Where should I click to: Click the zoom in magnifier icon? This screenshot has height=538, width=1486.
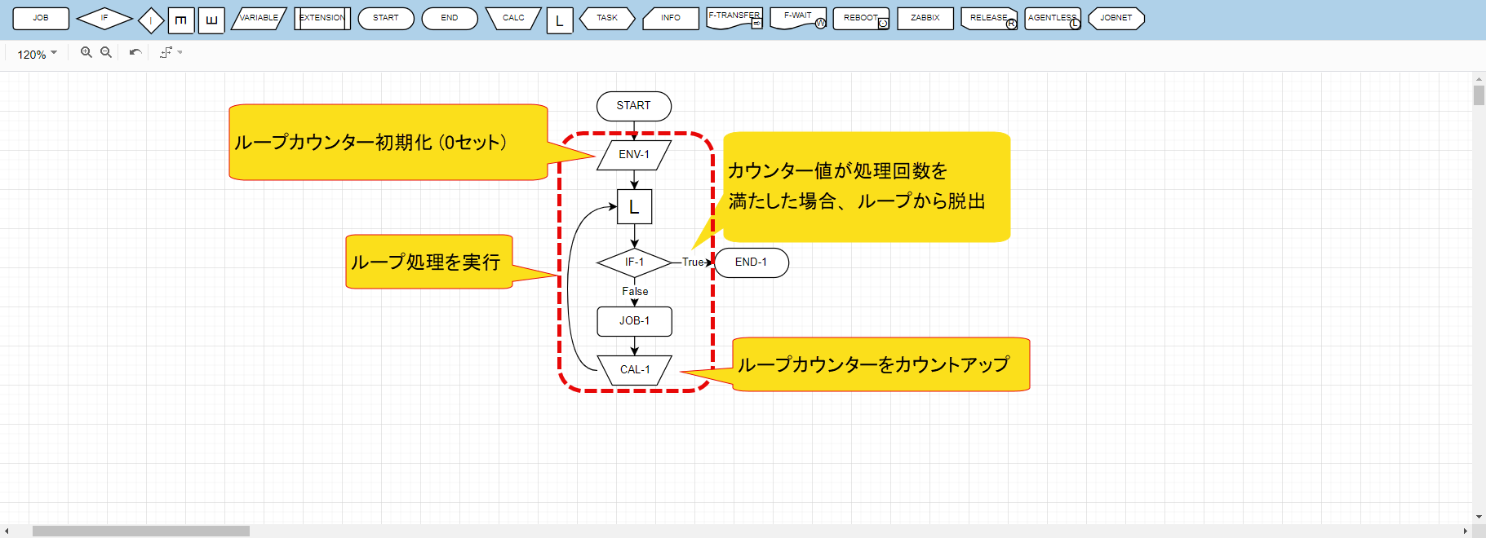[86, 52]
